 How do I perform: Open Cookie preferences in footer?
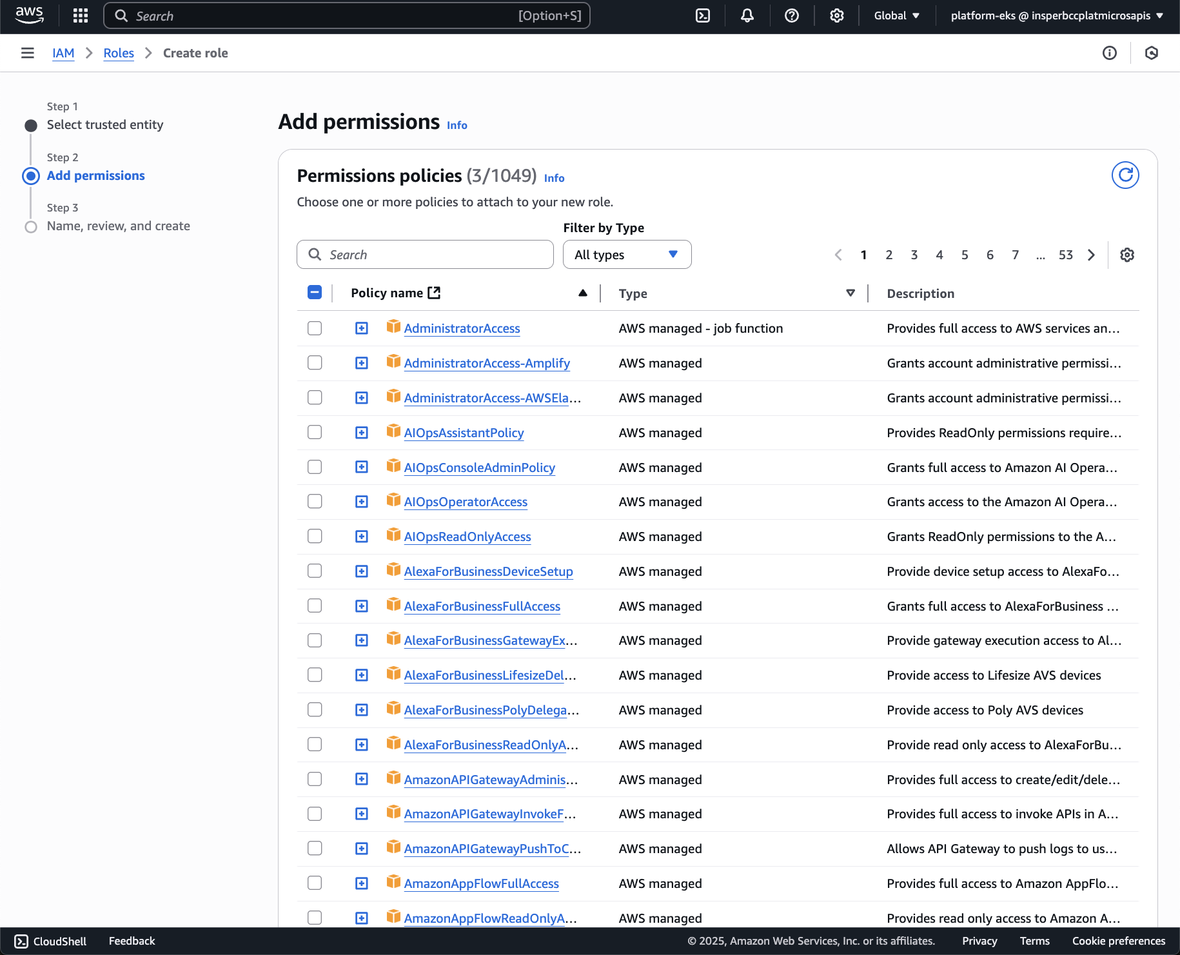tap(1119, 941)
